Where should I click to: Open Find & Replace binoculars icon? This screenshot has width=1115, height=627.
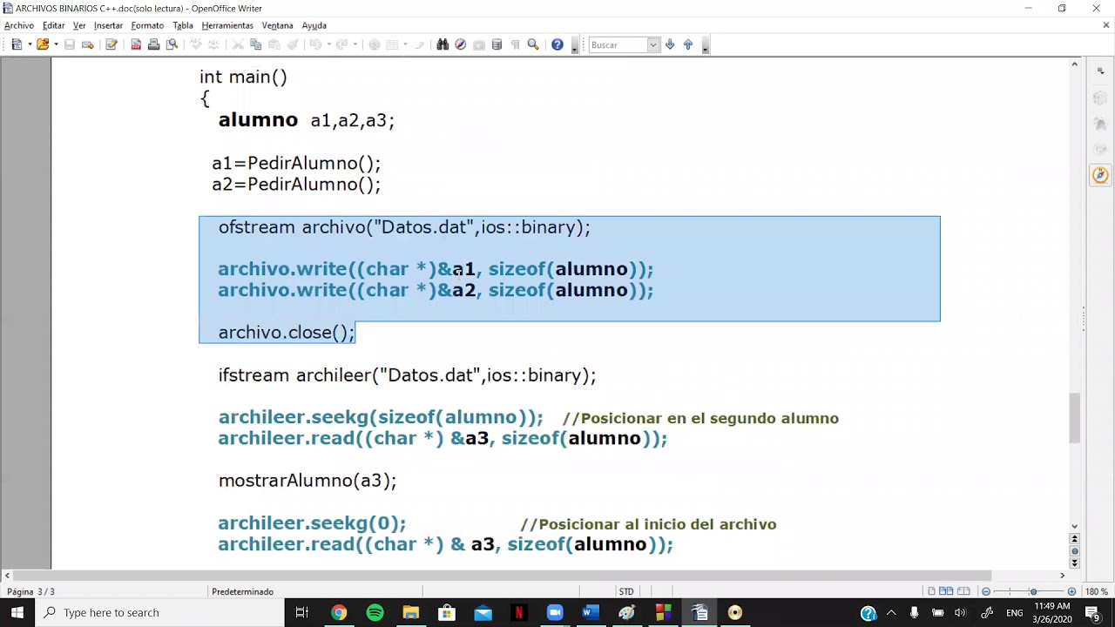point(443,44)
